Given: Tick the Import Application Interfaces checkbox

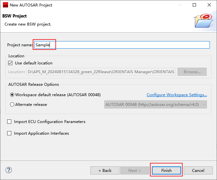Looking at the screenshot, I should tap(9, 133).
